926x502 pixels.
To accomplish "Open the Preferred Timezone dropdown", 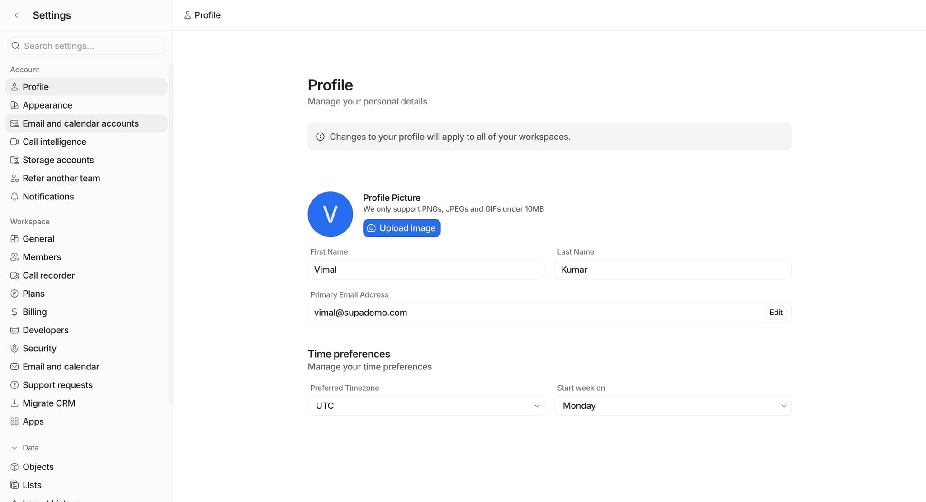I will (425, 406).
